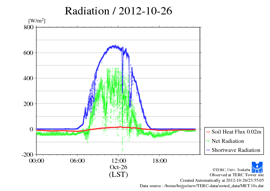Click the y-axis label "-200"

coord(27,155)
